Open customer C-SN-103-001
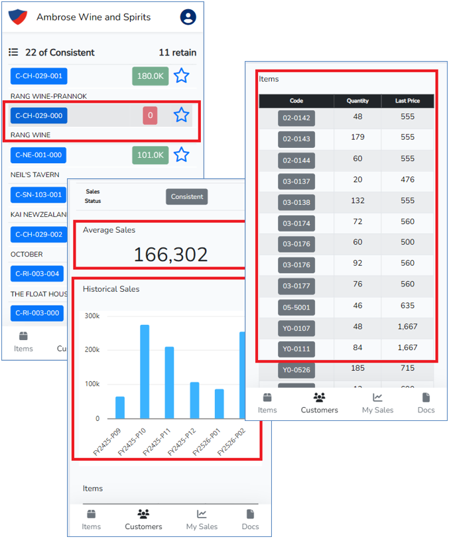449x539 pixels. [x=38, y=195]
